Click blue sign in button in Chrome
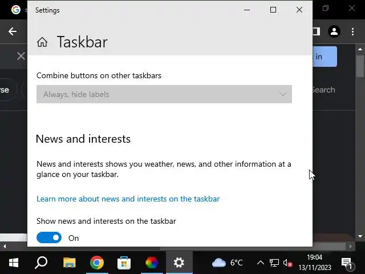365x274 pixels. (x=325, y=57)
